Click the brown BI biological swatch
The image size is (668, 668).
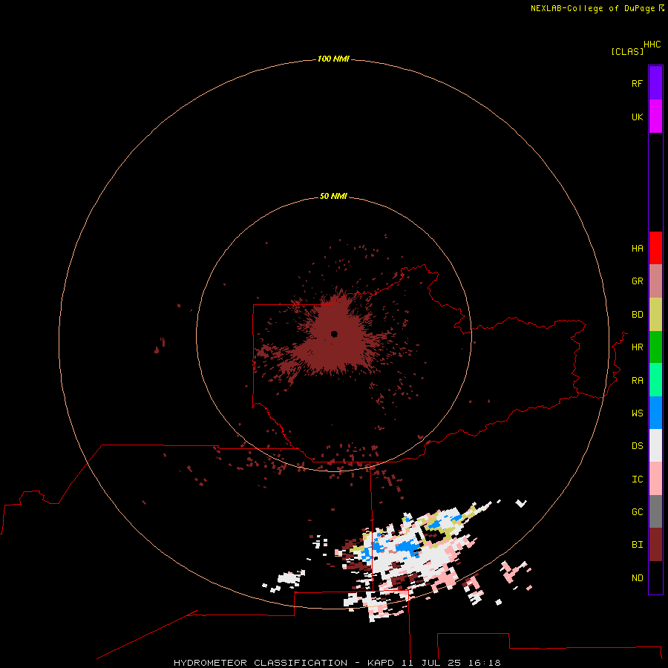(x=655, y=545)
